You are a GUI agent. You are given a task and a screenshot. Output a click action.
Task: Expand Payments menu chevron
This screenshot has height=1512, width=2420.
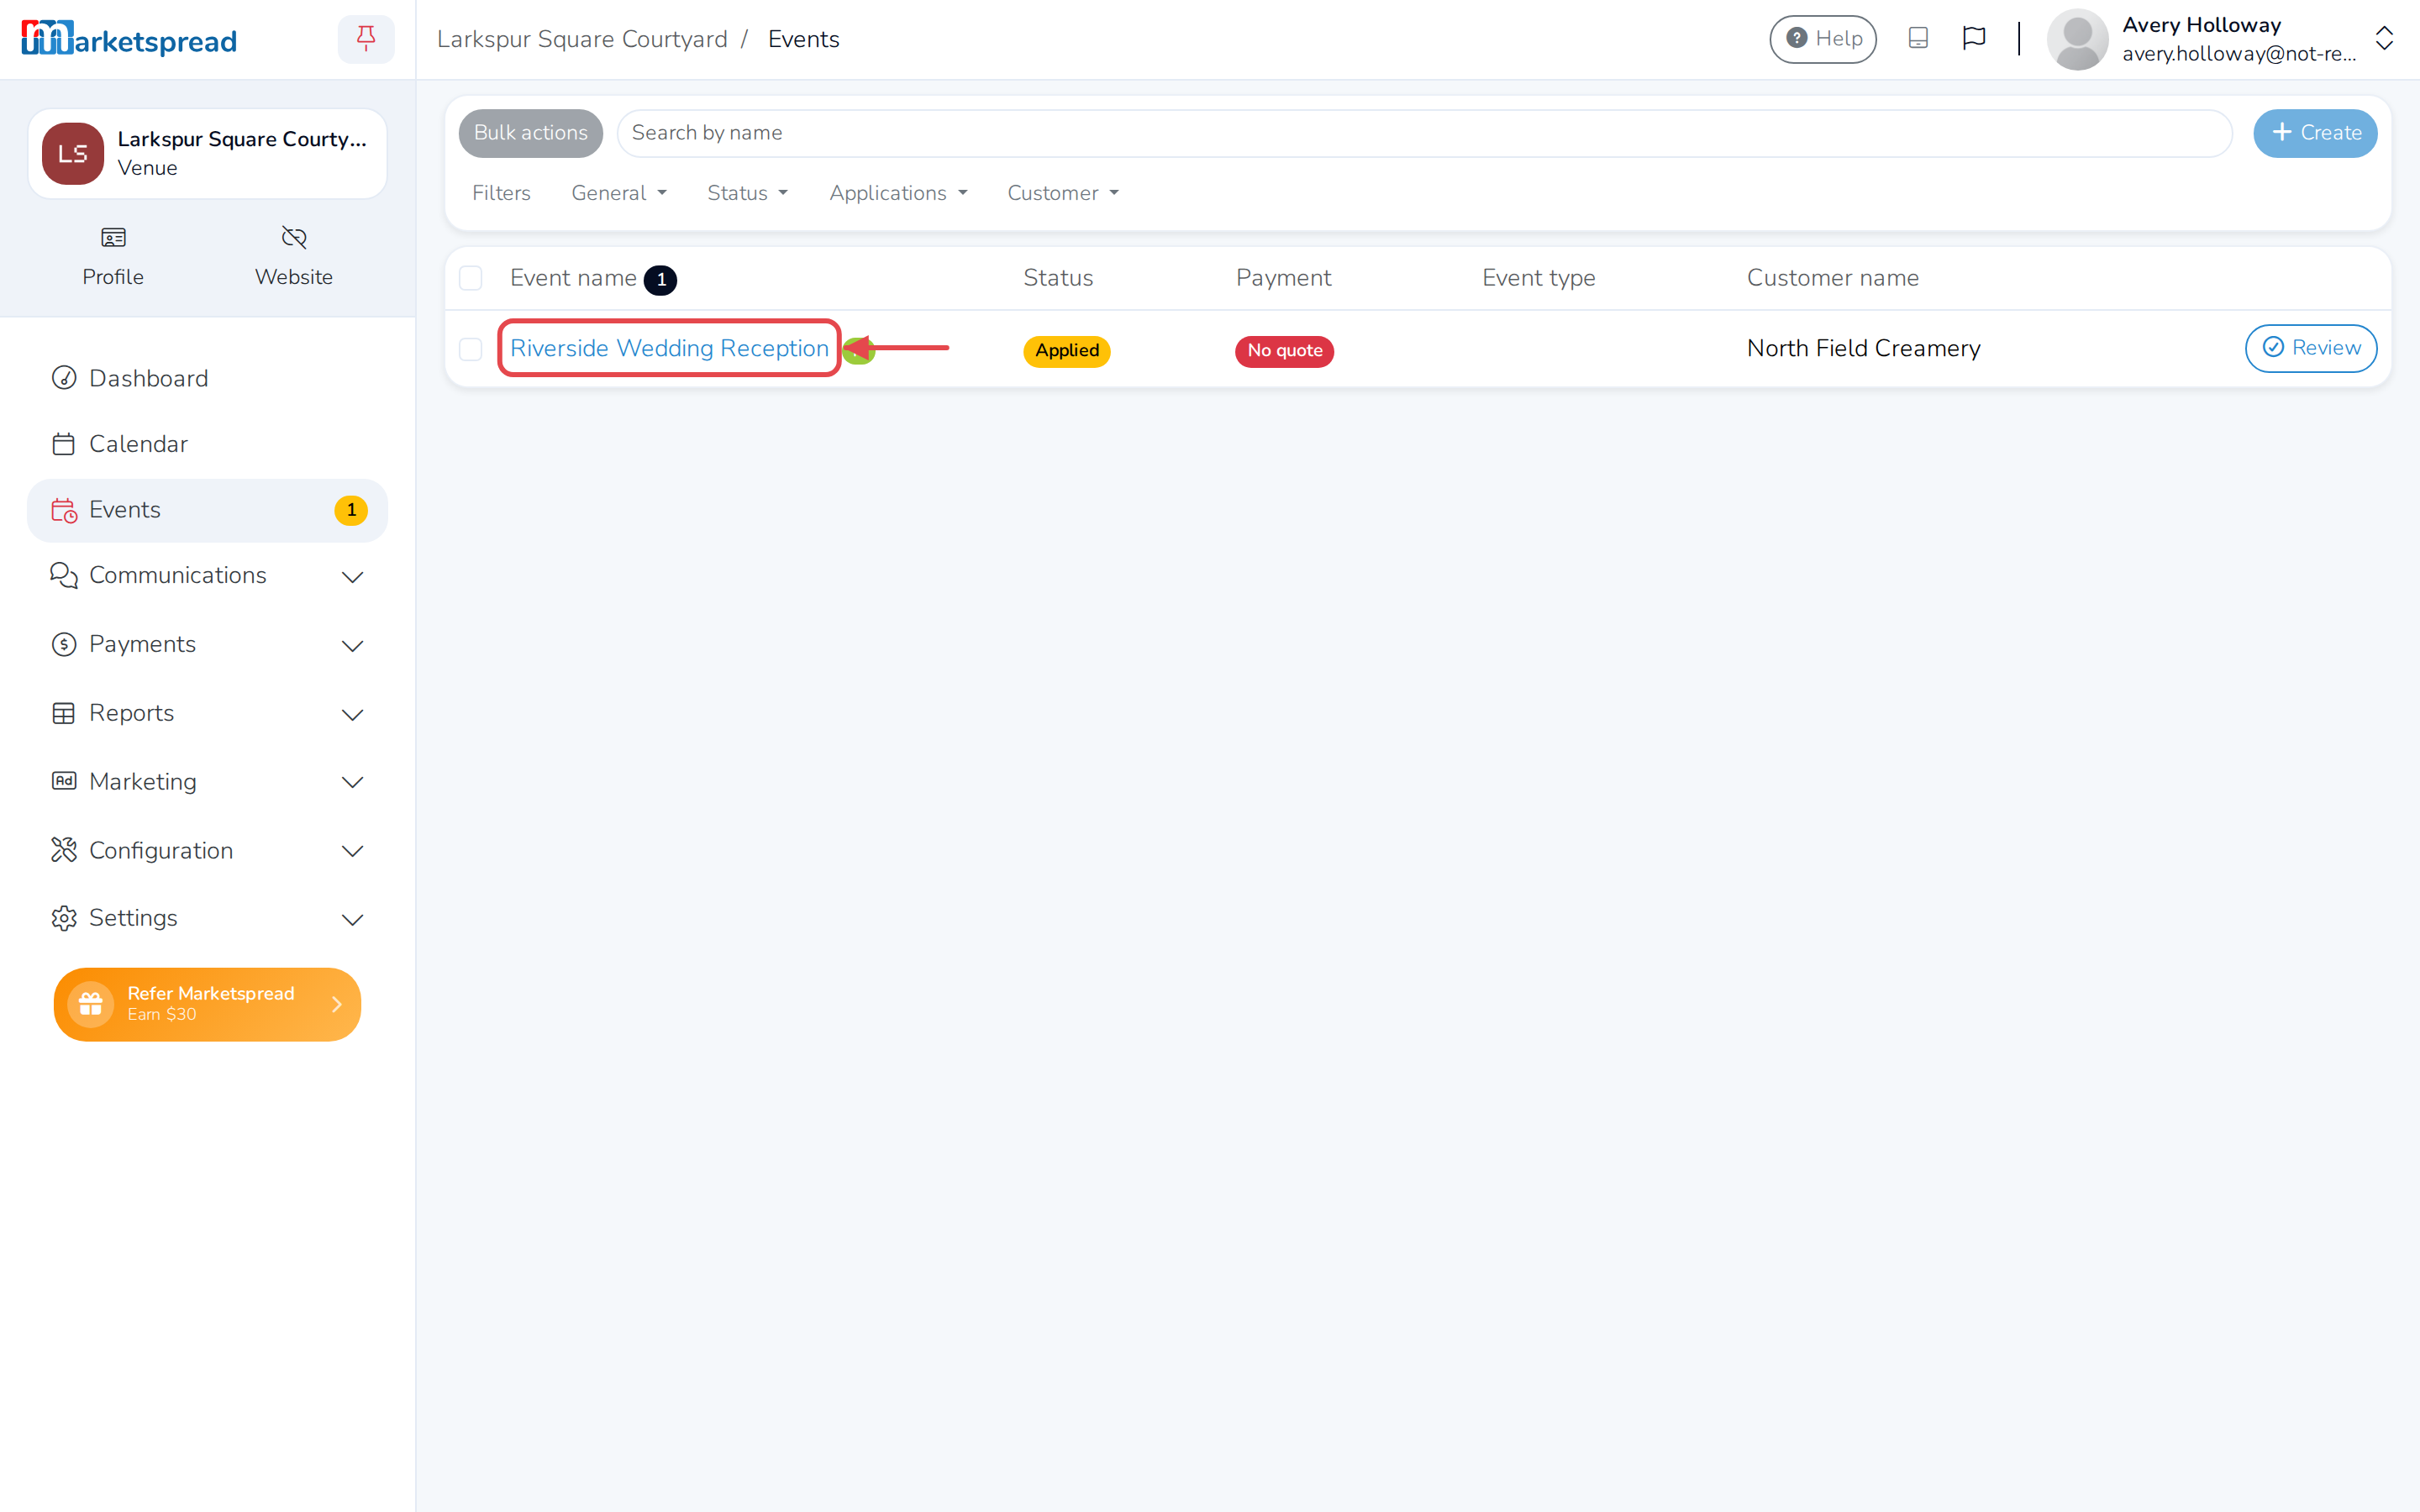pos(352,646)
